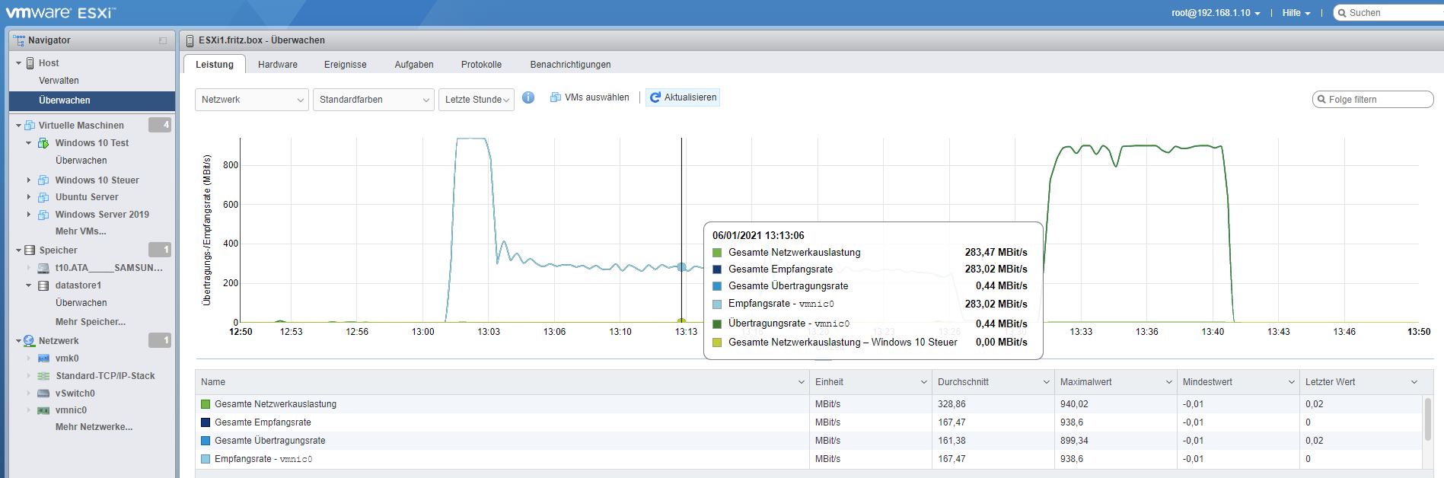Screen dimensions: 1444x478
Task: Open the Netzwerk metric dropdown
Action: pyautogui.click(x=252, y=100)
